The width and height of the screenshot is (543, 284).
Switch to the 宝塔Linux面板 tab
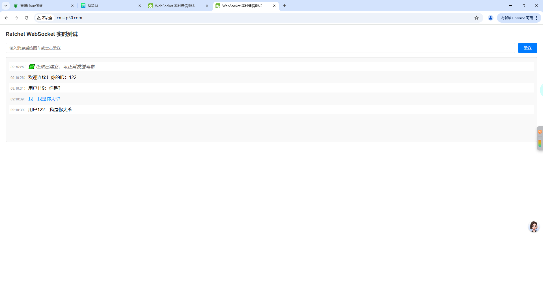click(42, 6)
